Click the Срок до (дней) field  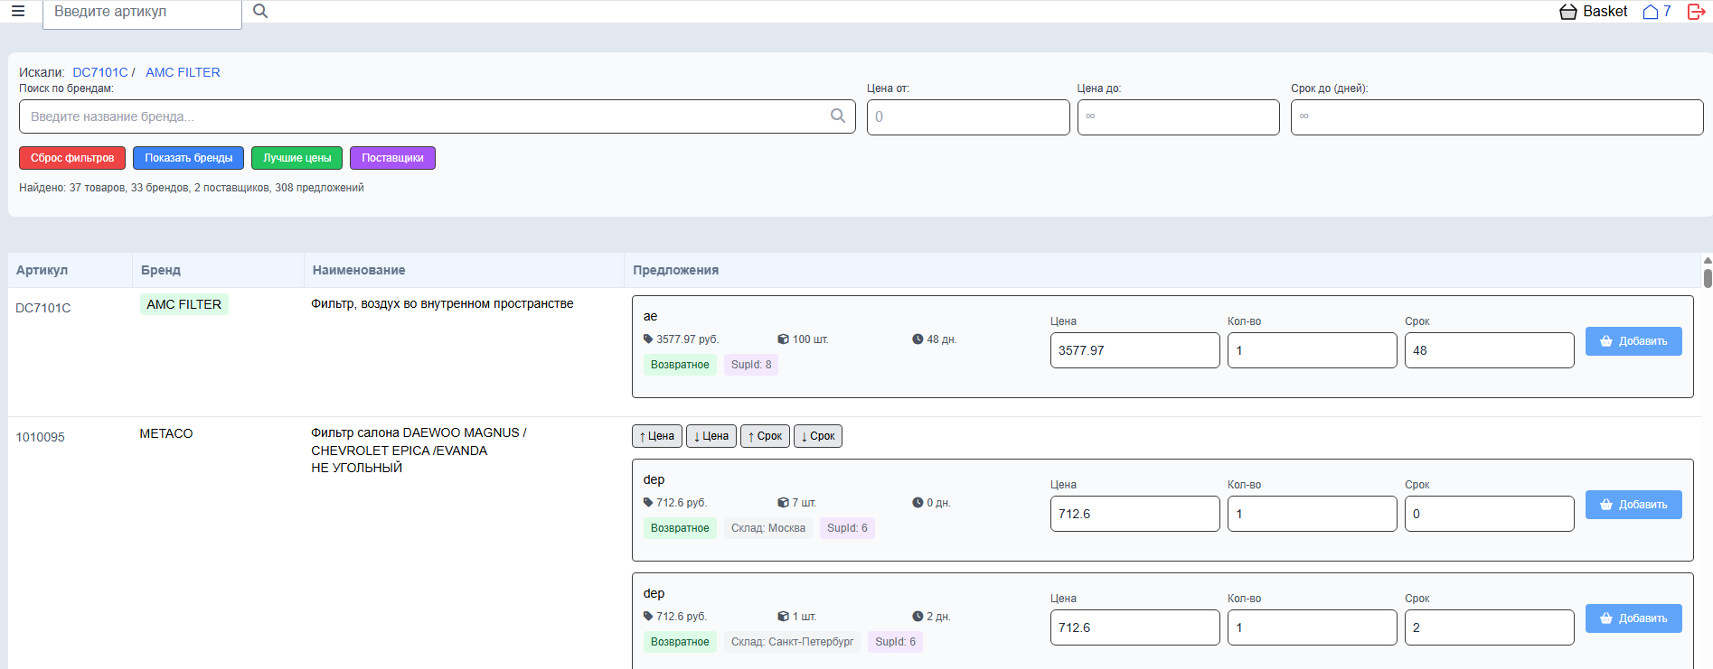pos(1496,117)
